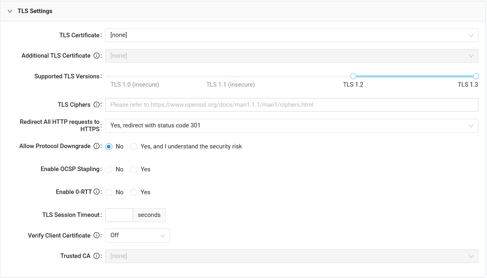This screenshot has width=487, height=278.
Task: Open the Additional TLS Certificate info tooltip
Action: (97, 55)
